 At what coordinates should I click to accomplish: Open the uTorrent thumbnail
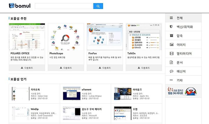point(72,94)
